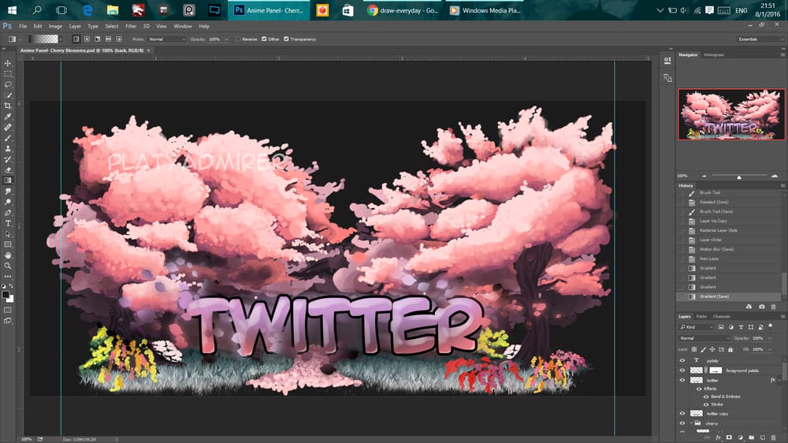Open the Filter menu

pyautogui.click(x=131, y=26)
